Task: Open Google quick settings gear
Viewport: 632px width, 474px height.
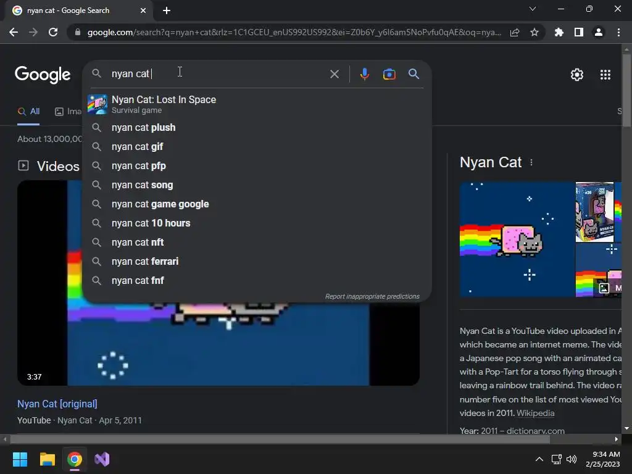Action: click(577, 75)
